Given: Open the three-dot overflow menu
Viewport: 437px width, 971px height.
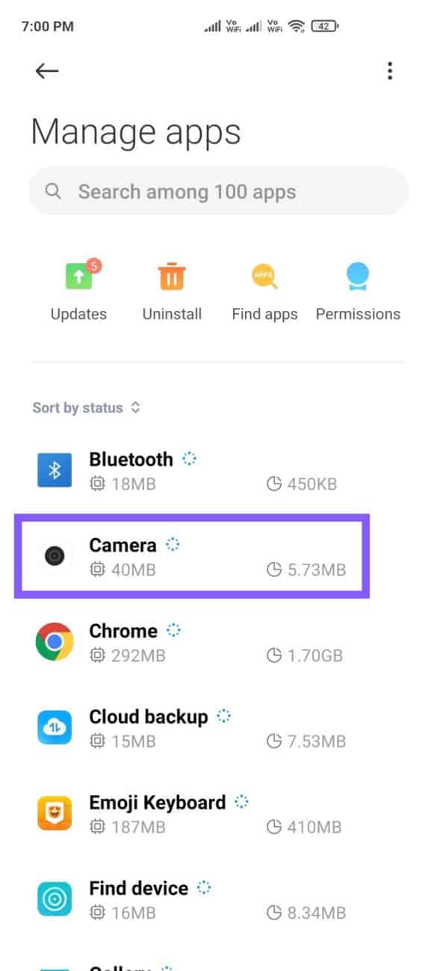Looking at the screenshot, I should tap(389, 71).
